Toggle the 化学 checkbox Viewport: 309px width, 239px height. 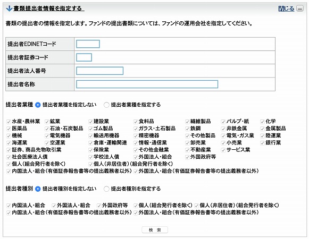click(x=262, y=122)
